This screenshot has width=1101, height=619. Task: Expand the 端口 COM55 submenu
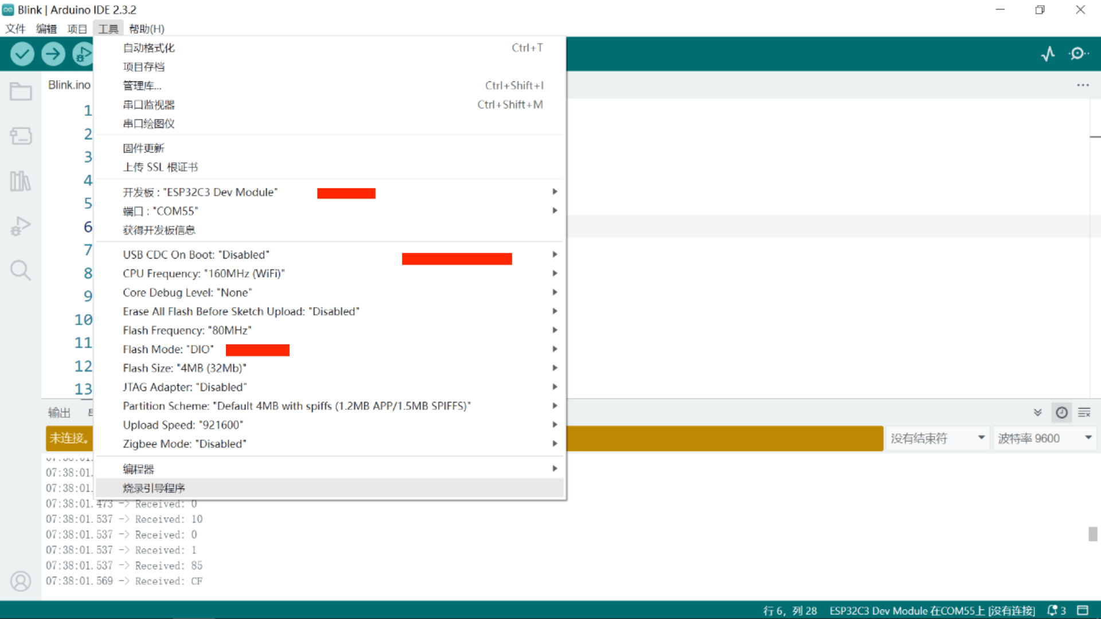coord(330,211)
